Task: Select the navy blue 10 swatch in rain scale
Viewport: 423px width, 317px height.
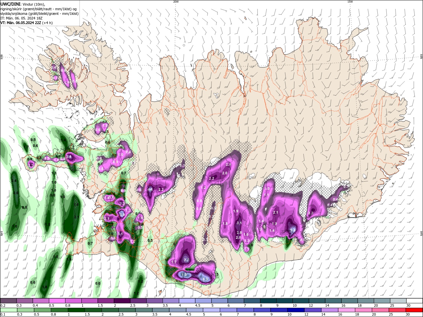Action: 296,310
